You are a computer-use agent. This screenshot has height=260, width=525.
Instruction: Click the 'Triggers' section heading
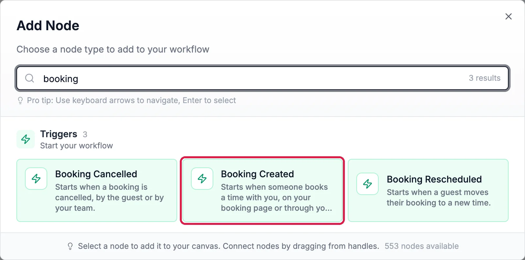pyautogui.click(x=59, y=134)
